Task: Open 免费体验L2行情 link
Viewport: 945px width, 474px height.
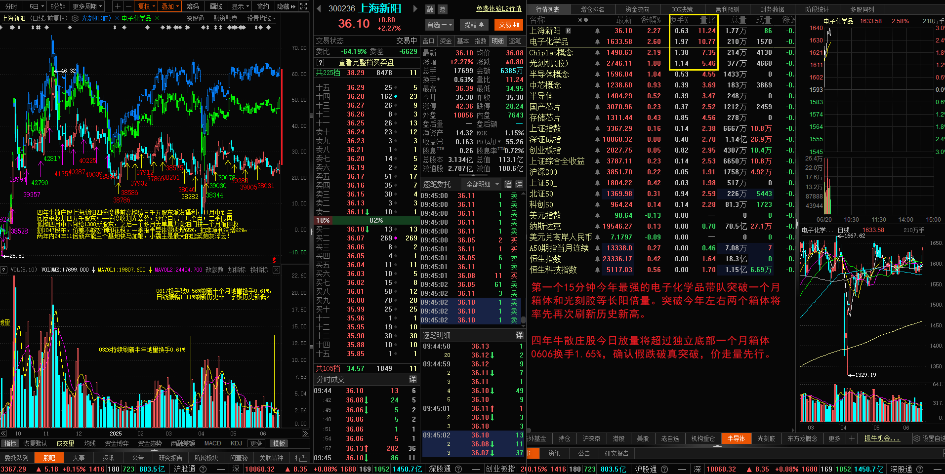Action: tap(499, 9)
